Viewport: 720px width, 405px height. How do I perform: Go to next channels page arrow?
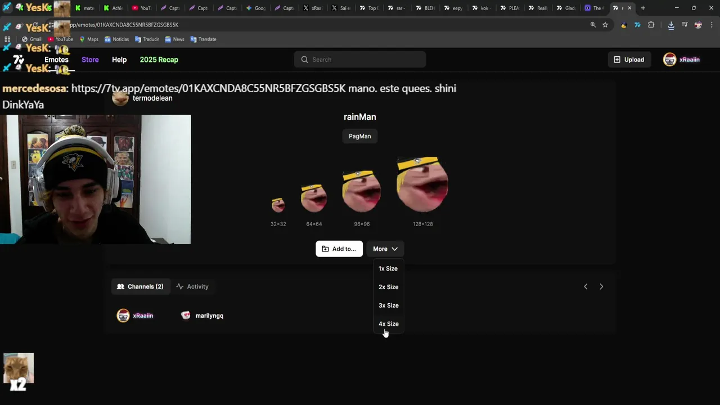[x=601, y=286]
